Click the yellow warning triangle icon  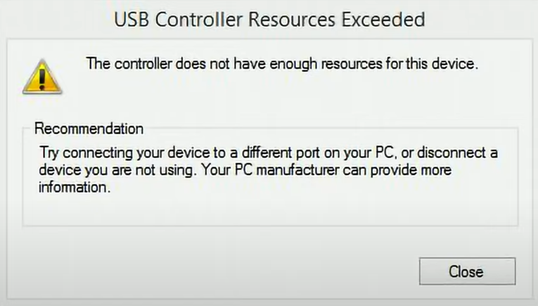42,77
